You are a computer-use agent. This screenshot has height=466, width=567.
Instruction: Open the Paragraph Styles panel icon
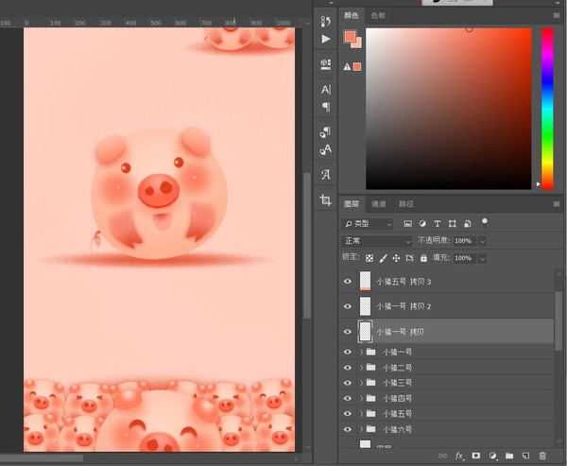point(325,132)
